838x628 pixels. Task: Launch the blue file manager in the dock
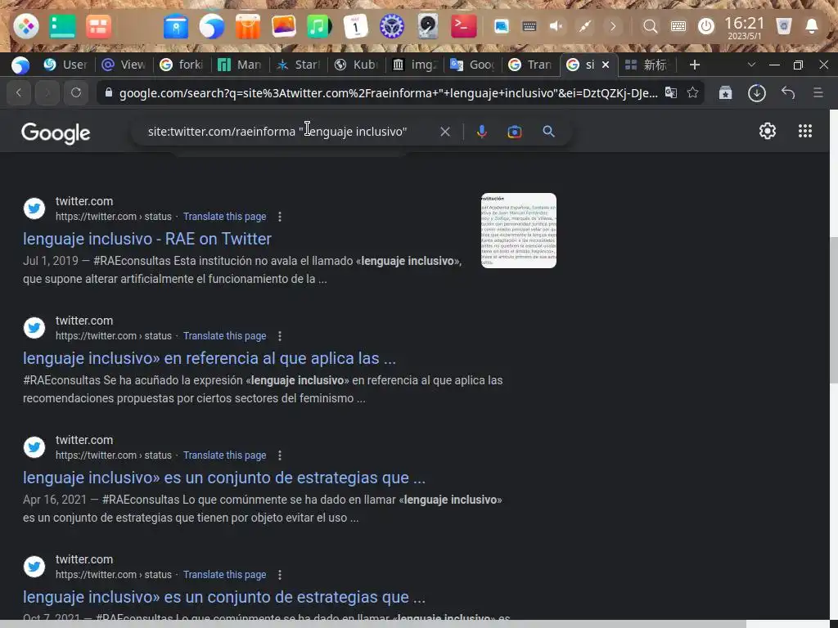(176, 26)
